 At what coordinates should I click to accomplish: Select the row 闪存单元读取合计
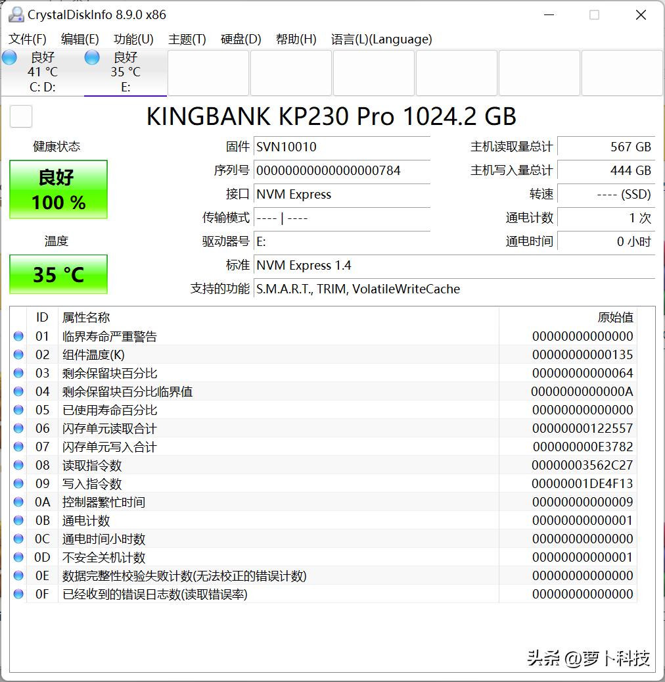tap(323, 428)
